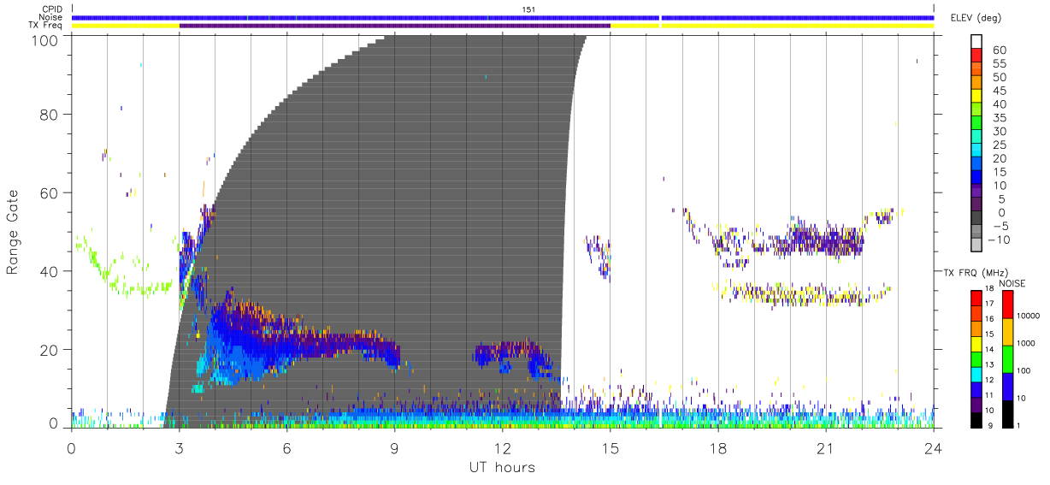
Task: Pick the cyan TX FRQ swatch between 12 and 13
Action: pyautogui.click(x=976, y=374)
